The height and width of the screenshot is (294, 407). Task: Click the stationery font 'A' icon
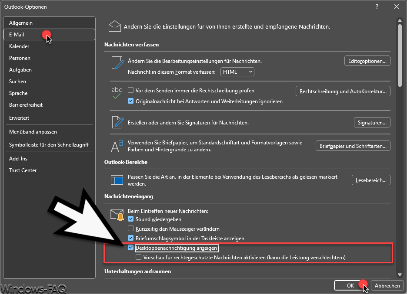[117, 146]
